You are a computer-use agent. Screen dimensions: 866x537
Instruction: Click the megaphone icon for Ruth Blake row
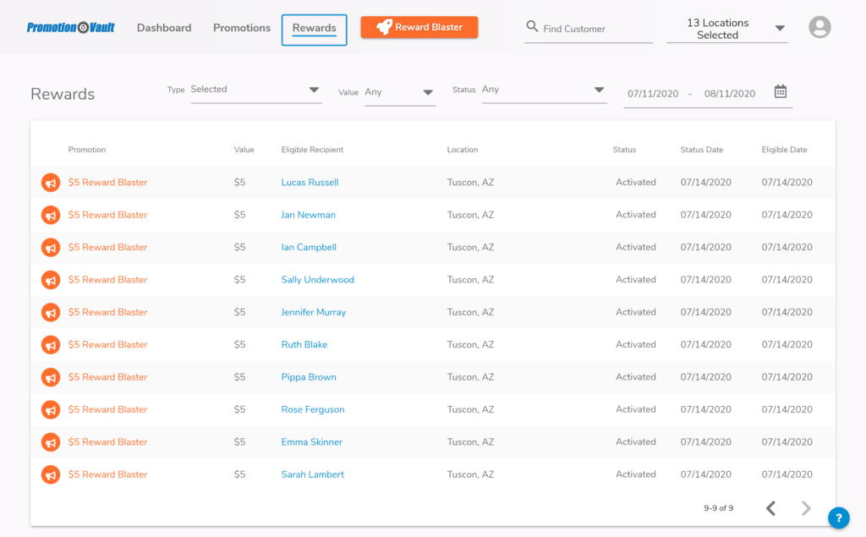click(x=51, y=345)
